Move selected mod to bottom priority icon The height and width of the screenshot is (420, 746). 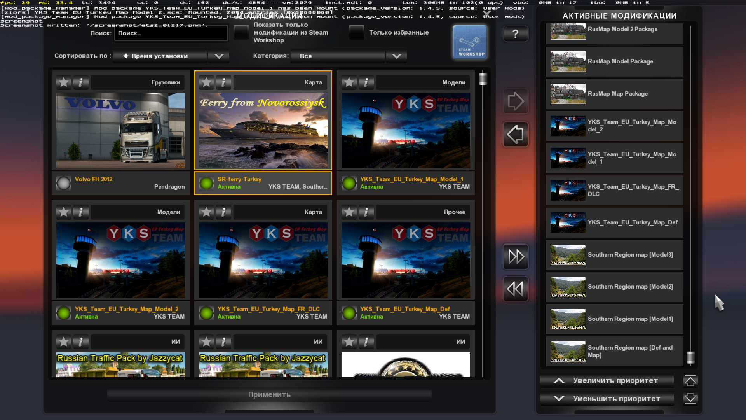pyautogui.click(x=690, y=399)
